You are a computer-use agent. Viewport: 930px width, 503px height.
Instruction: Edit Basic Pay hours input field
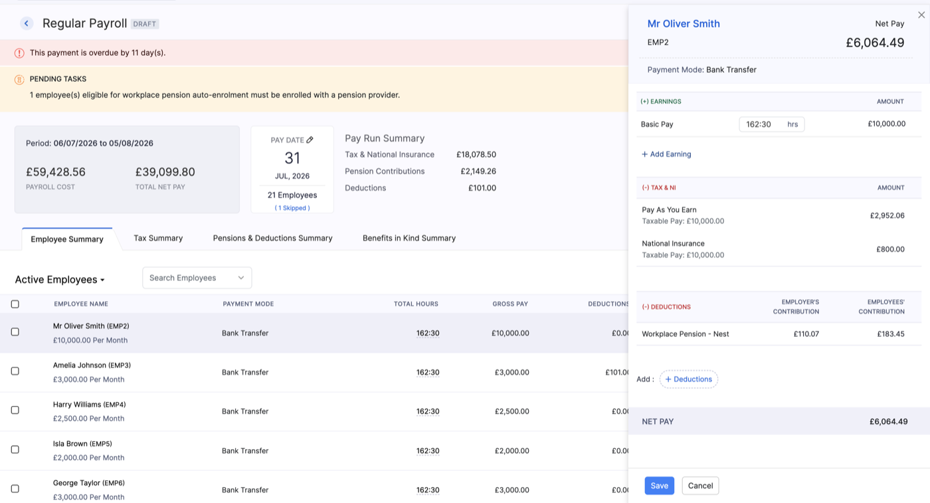[771, 124]
